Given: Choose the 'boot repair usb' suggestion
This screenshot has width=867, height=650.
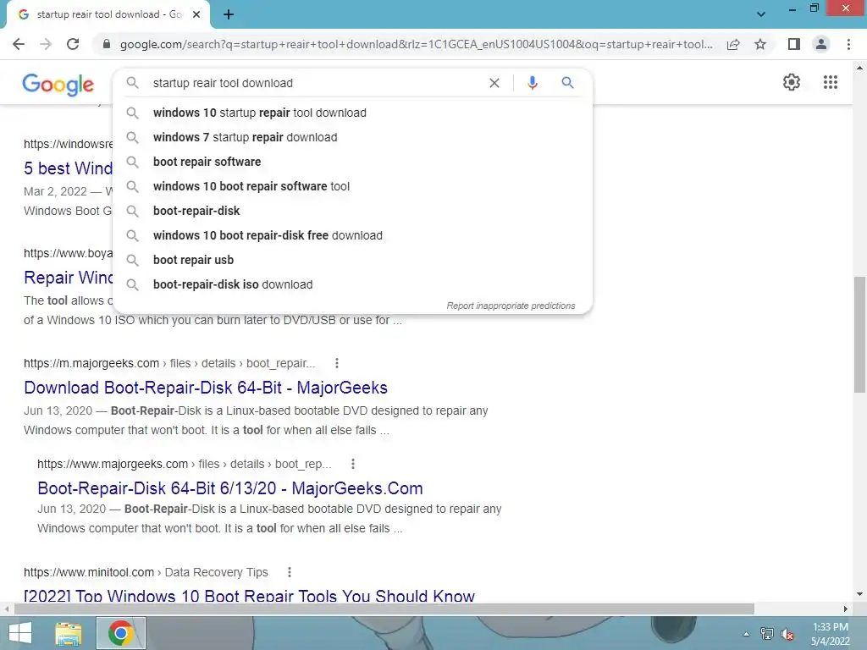Looking at the screenshot, I should pyautogui.click(x=352, y=260).
